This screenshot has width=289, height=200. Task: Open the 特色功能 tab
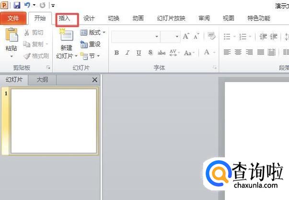[x=259, y=18]
